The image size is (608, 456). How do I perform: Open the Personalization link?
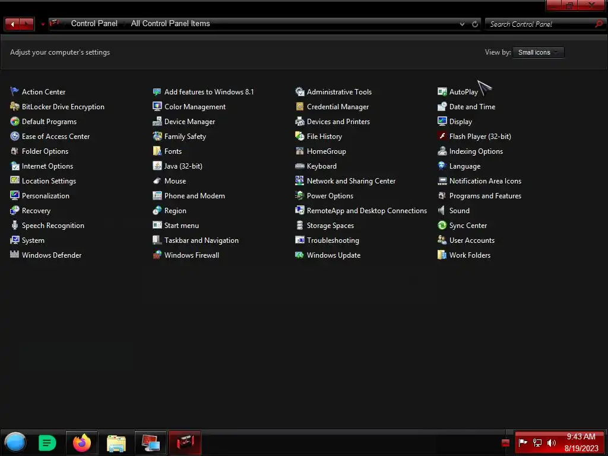[46, 196]
